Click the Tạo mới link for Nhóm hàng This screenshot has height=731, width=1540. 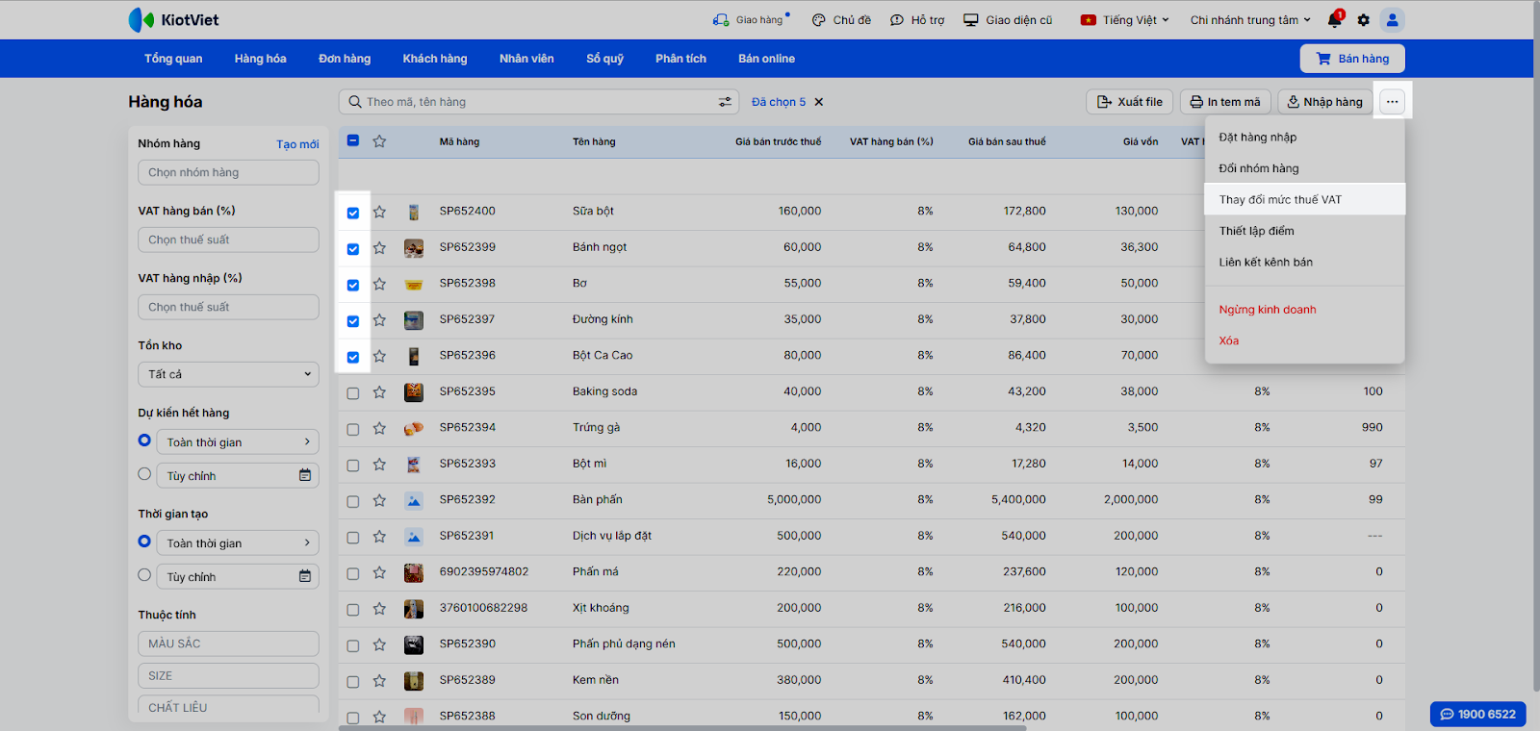click(x=297, y=144)
